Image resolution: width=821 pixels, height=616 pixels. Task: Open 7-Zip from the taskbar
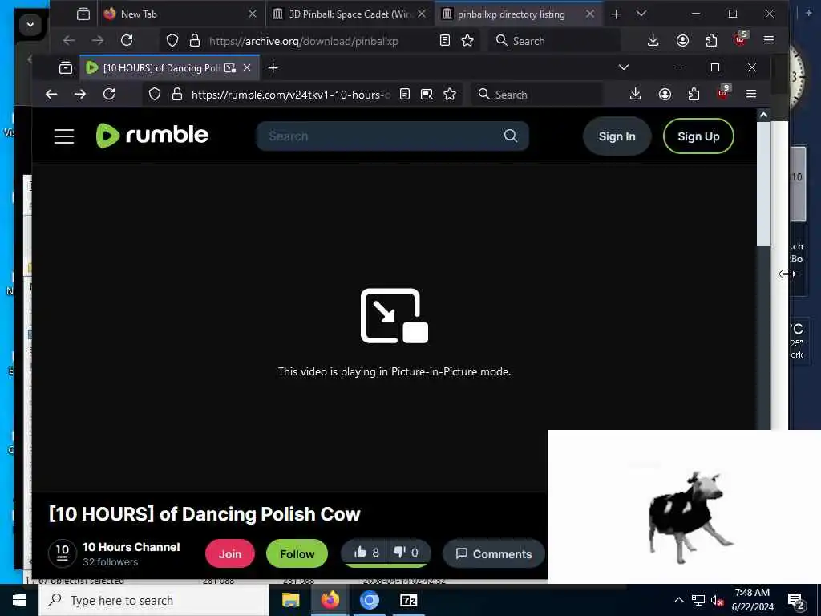coord(408,600)
